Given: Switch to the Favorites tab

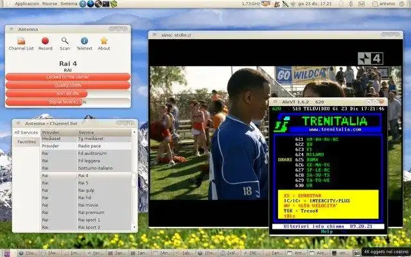Looking at the screenshot, I should point(26,141).
